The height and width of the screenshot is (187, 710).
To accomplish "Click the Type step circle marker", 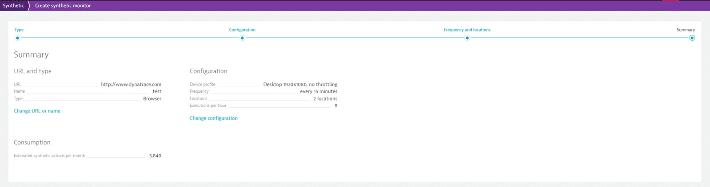I will 17,38.
